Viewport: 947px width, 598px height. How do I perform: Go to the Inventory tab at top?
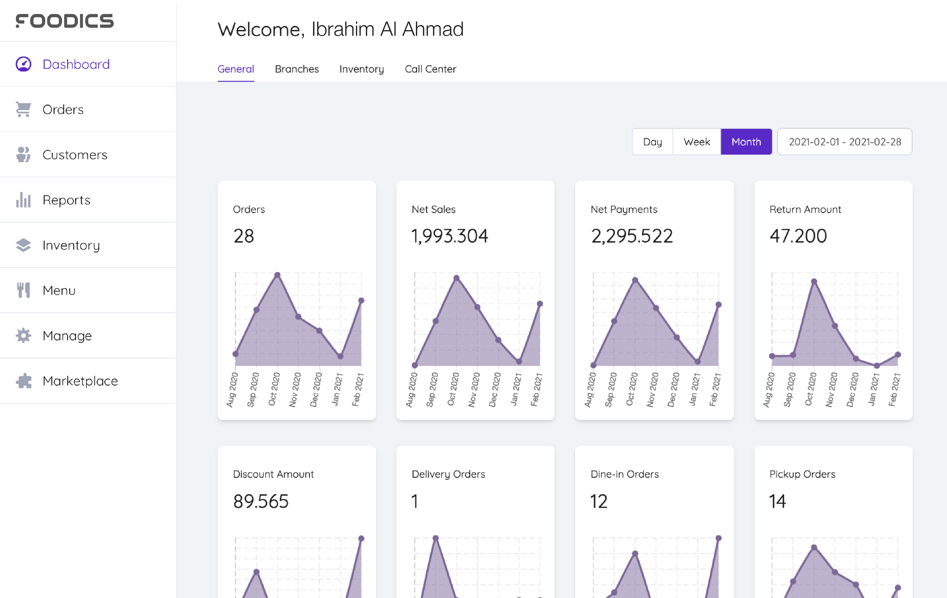click(x=362, y=69)
